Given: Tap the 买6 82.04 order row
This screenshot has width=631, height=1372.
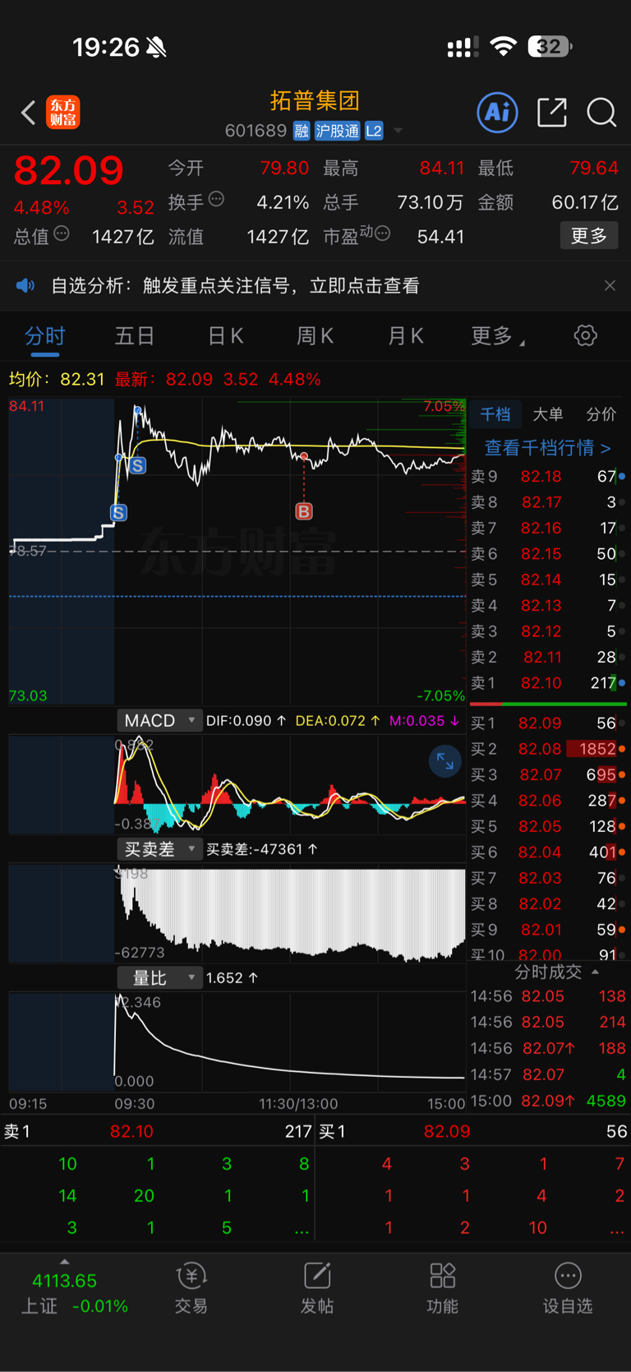Looking at the screenshot, I should (548, 852).
